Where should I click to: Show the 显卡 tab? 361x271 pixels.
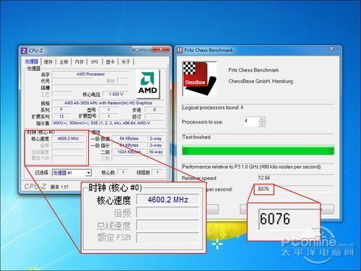click(x=110, y=62)
